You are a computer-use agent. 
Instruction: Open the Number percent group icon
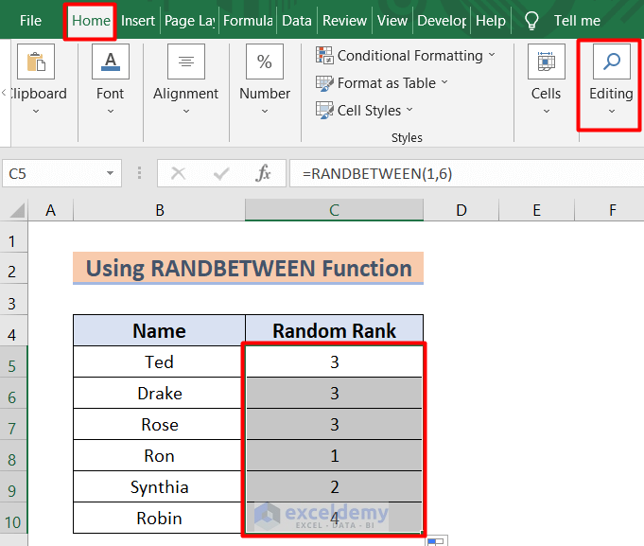tap(265, 62)
